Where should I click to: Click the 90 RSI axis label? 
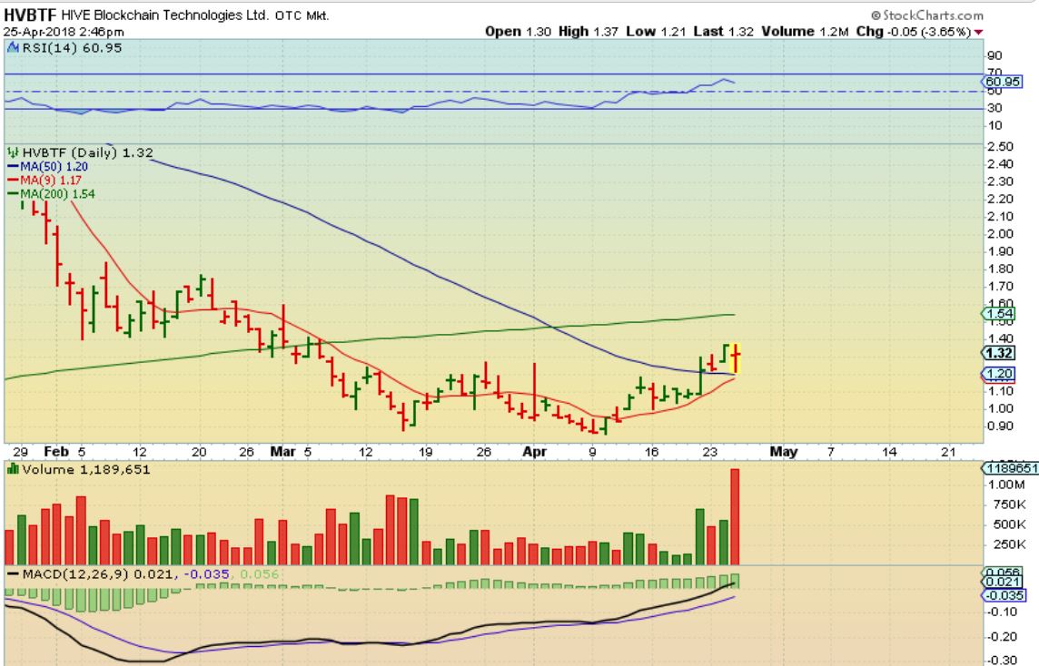[x=994, y=55]
